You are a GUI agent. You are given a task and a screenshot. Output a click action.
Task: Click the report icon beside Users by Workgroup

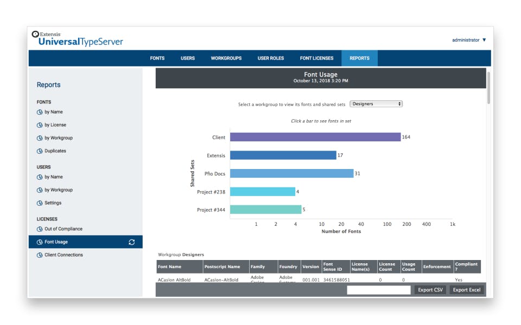(40, 190)
